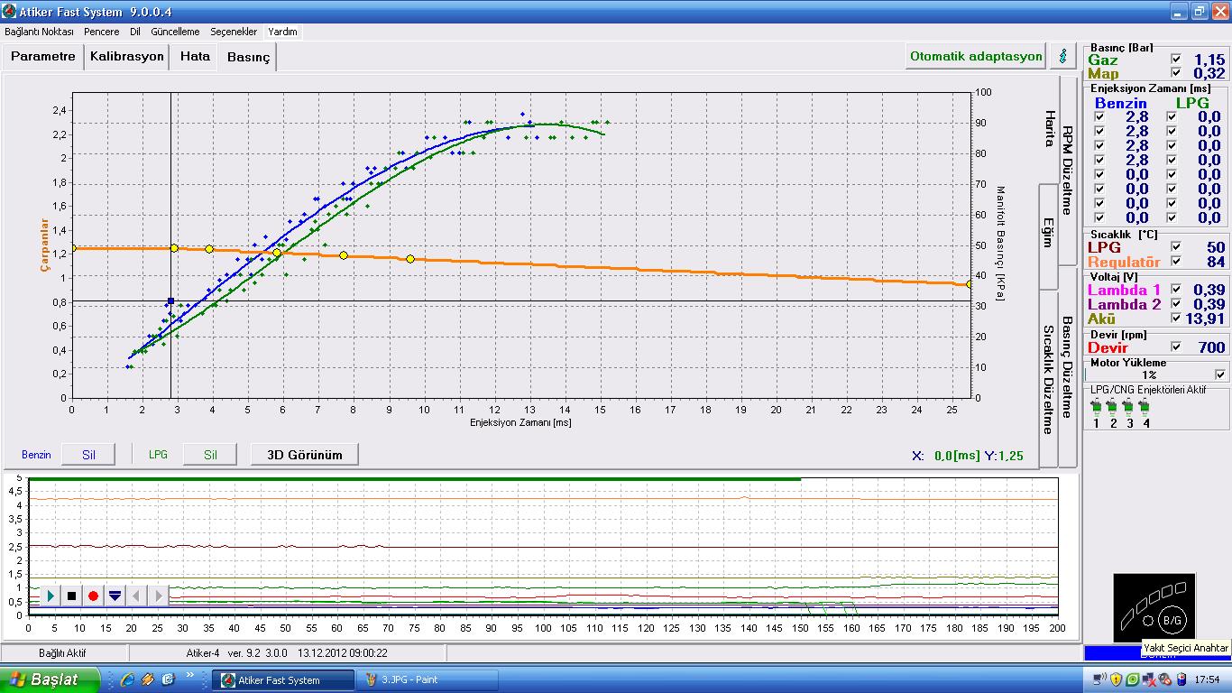Click the blue square marker on the vertical cursor line

170,300
